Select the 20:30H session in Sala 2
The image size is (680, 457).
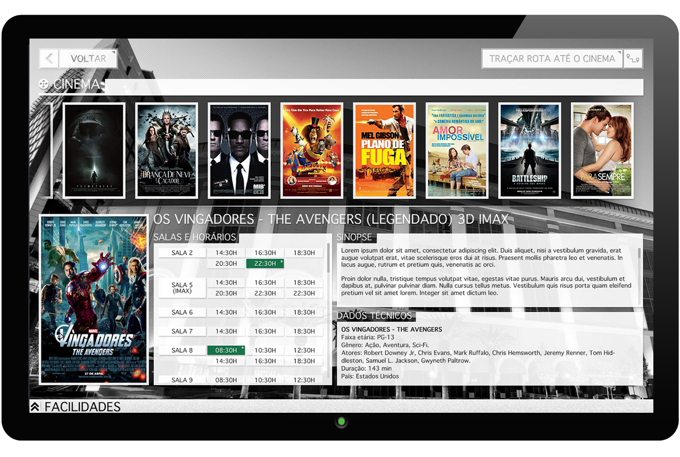(x=226, y=264)
